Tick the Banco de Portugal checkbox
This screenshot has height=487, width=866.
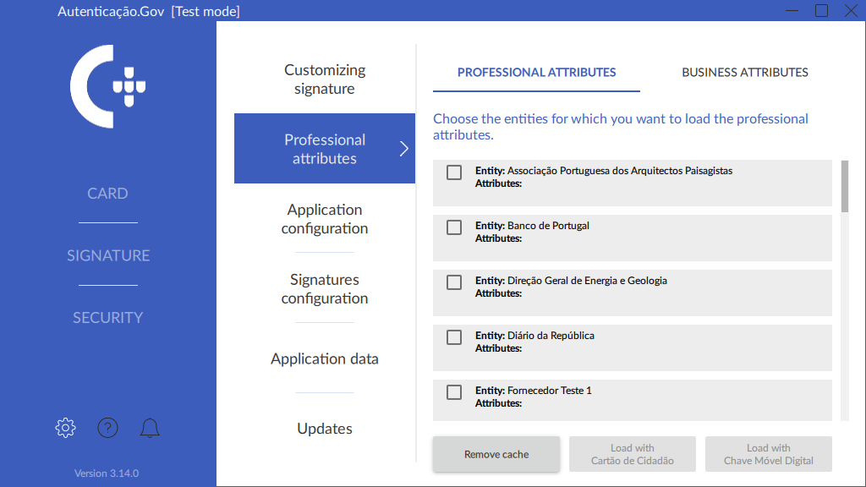(454, 227)
